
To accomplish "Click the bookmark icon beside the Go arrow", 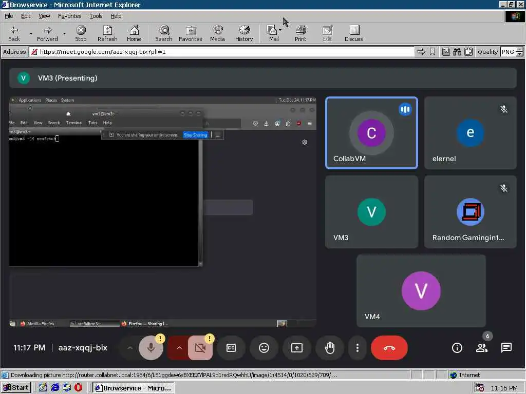I will pyautogui.click(x=433, y=52).
